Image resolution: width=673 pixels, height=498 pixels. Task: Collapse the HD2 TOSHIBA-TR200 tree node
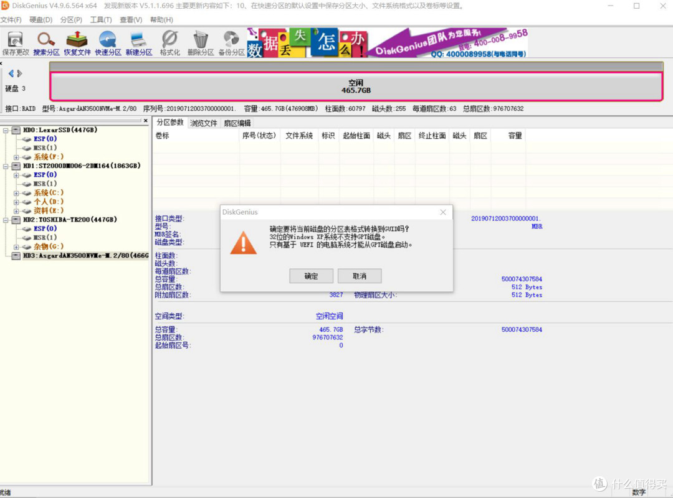pos(6,220)
